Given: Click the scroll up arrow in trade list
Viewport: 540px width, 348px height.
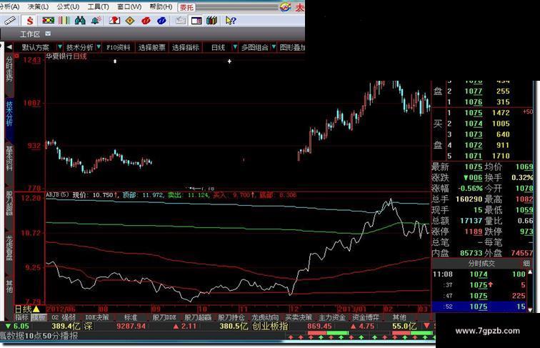Looking at the screenshot, I should pos(530,272).
